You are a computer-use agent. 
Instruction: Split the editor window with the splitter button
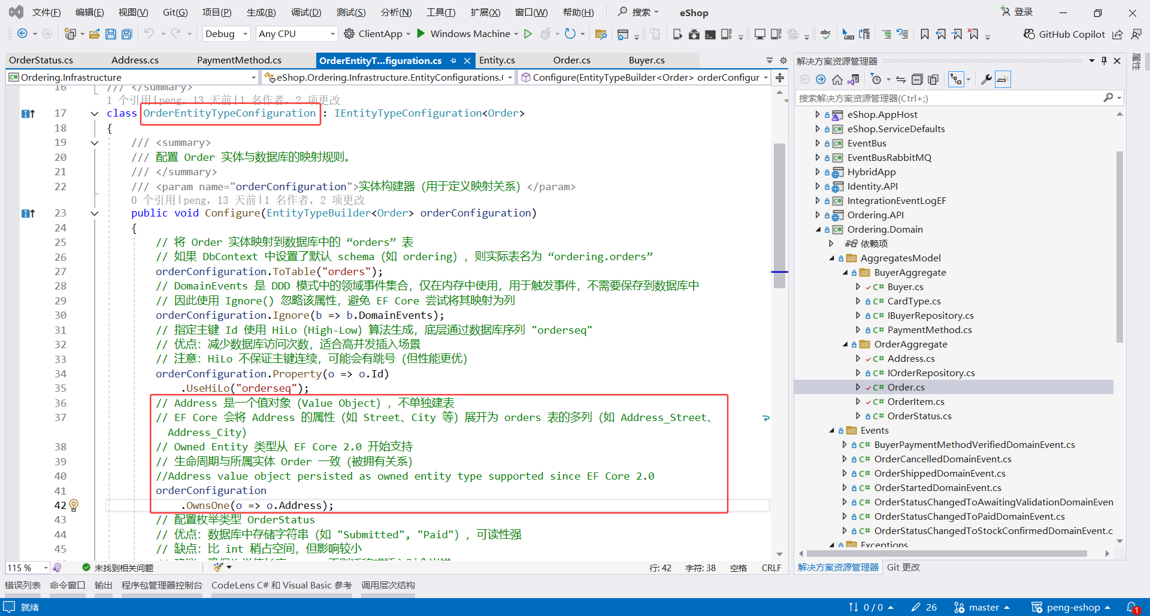coord(780,78)
